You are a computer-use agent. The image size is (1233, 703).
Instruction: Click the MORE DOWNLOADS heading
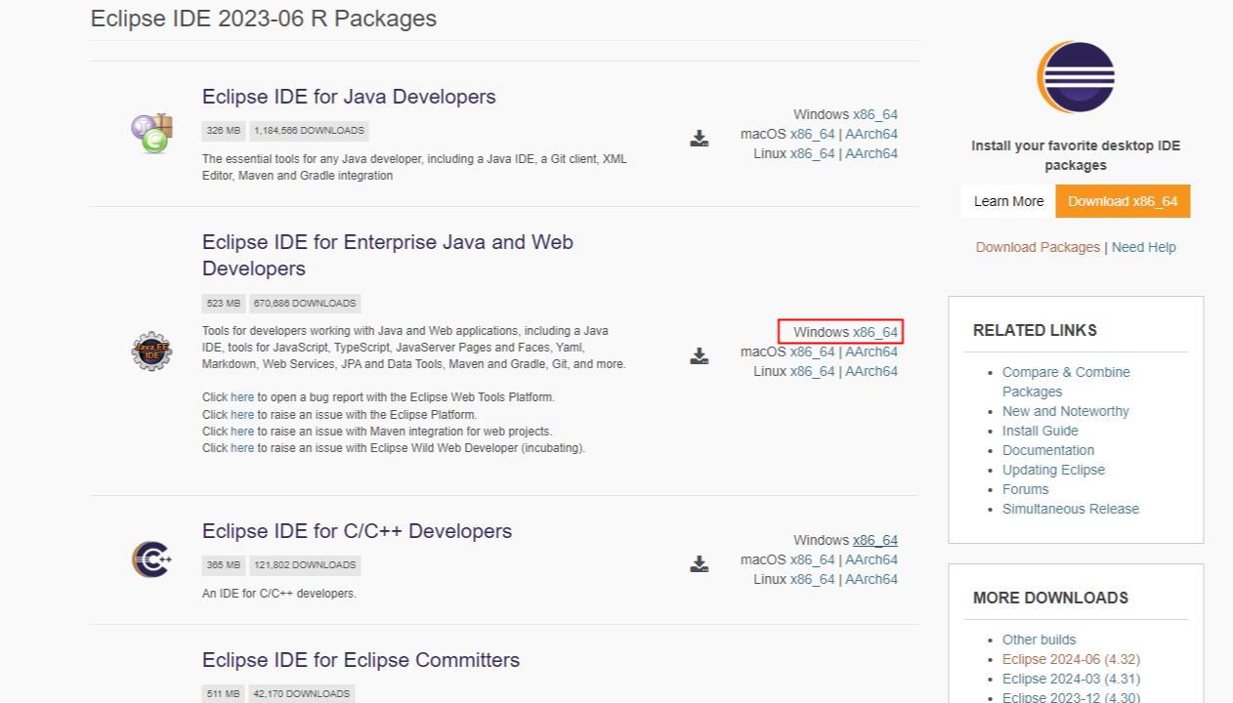click(x=1050, y=598)
